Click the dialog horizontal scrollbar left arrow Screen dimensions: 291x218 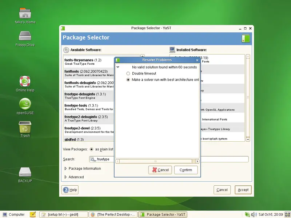coord(117,161)
